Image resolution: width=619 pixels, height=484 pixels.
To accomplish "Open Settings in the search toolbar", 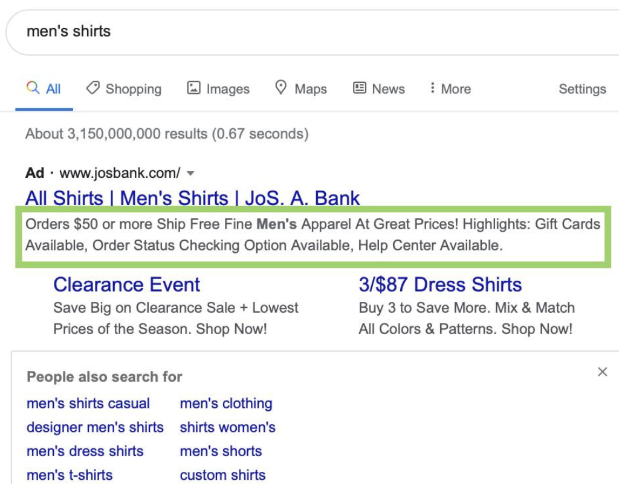I will 582,89.
